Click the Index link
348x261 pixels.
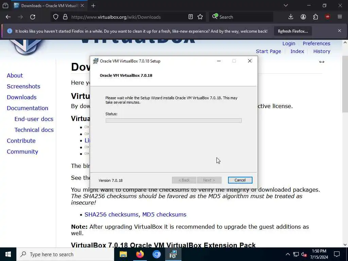point(297,51)
